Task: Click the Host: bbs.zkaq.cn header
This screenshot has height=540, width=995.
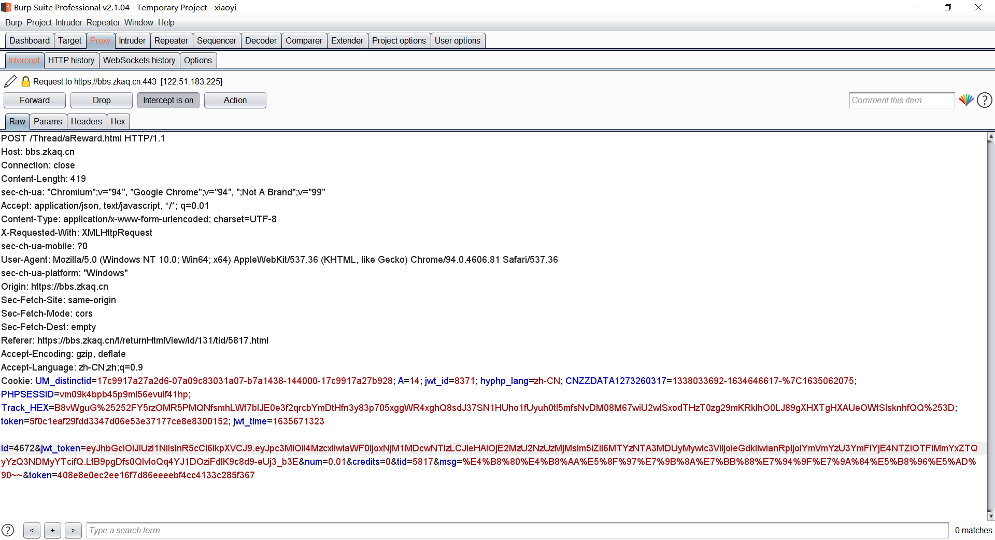Action: (38, 152)
